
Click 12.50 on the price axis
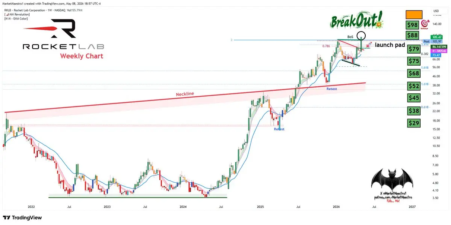coord(436,138)
